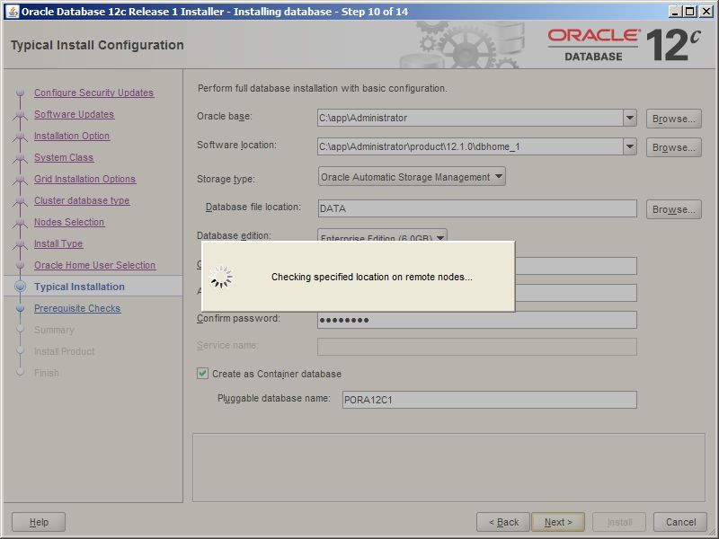
Task: Click the Help button
Action: click(39, 522)
